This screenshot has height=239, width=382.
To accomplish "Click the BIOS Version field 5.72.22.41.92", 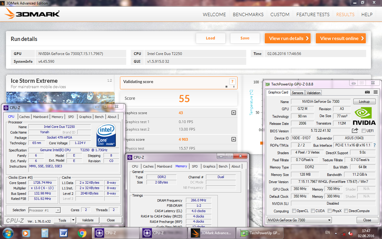I will coord(321,131).
